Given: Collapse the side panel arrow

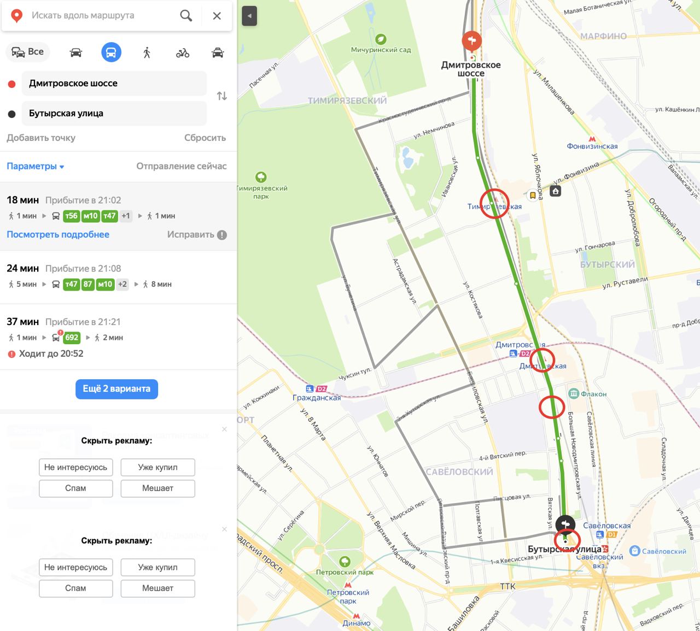Looking at the screenshot, I should pyautogui.click(x=249, y=16).
